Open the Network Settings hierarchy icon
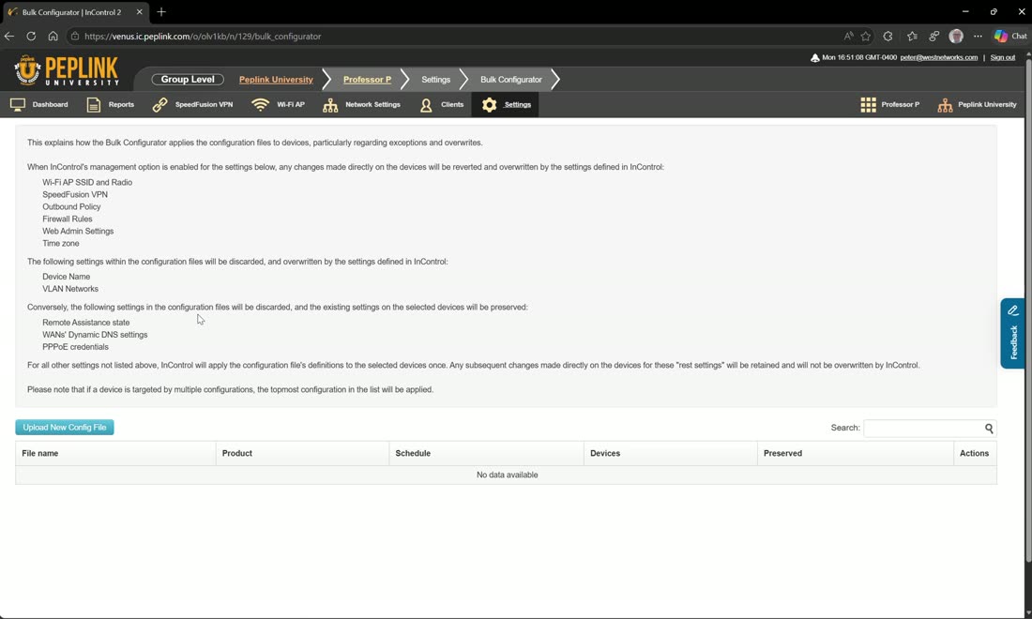The width and height of the screenshot is (1032, 619). pos(330,105)
